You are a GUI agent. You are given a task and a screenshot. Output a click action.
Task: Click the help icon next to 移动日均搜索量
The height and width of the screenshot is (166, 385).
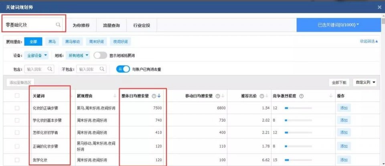click(x=217, y=96)
